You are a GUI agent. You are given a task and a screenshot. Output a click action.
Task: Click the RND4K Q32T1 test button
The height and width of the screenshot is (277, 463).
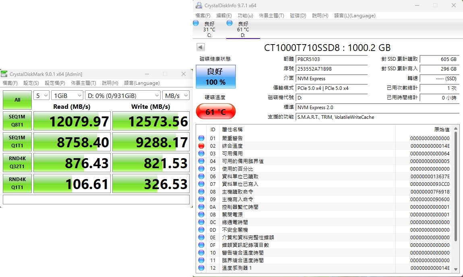click(17, 162)
